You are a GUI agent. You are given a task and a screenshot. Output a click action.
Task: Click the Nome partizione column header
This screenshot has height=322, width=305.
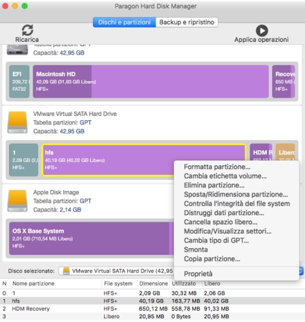33,283
